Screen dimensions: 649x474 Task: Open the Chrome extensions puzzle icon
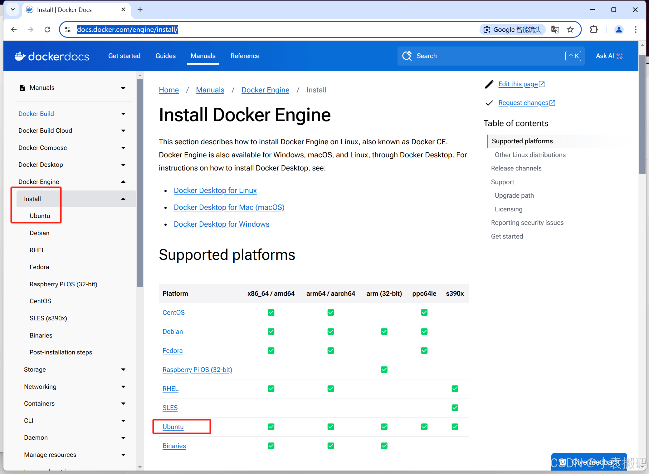(x=594, y=30)
